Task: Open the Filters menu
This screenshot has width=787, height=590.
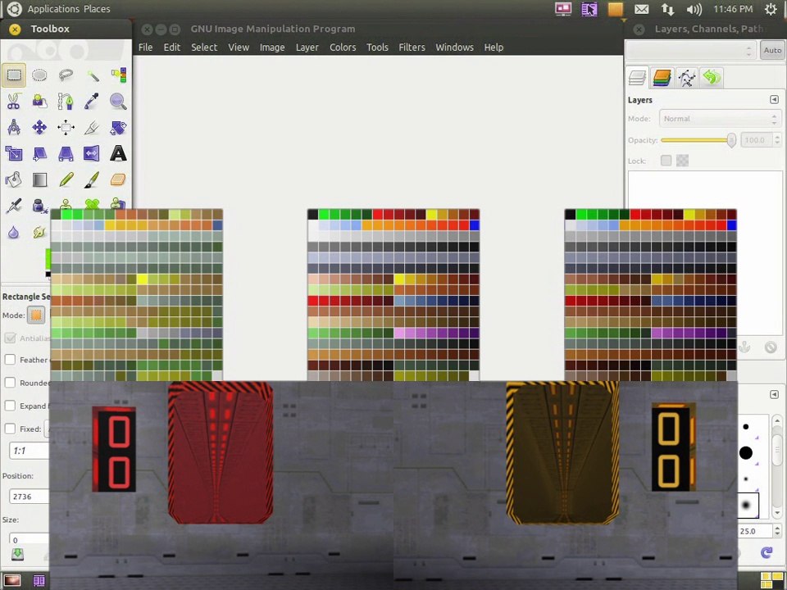Action: pyautogui.click(x=412, y=48)
